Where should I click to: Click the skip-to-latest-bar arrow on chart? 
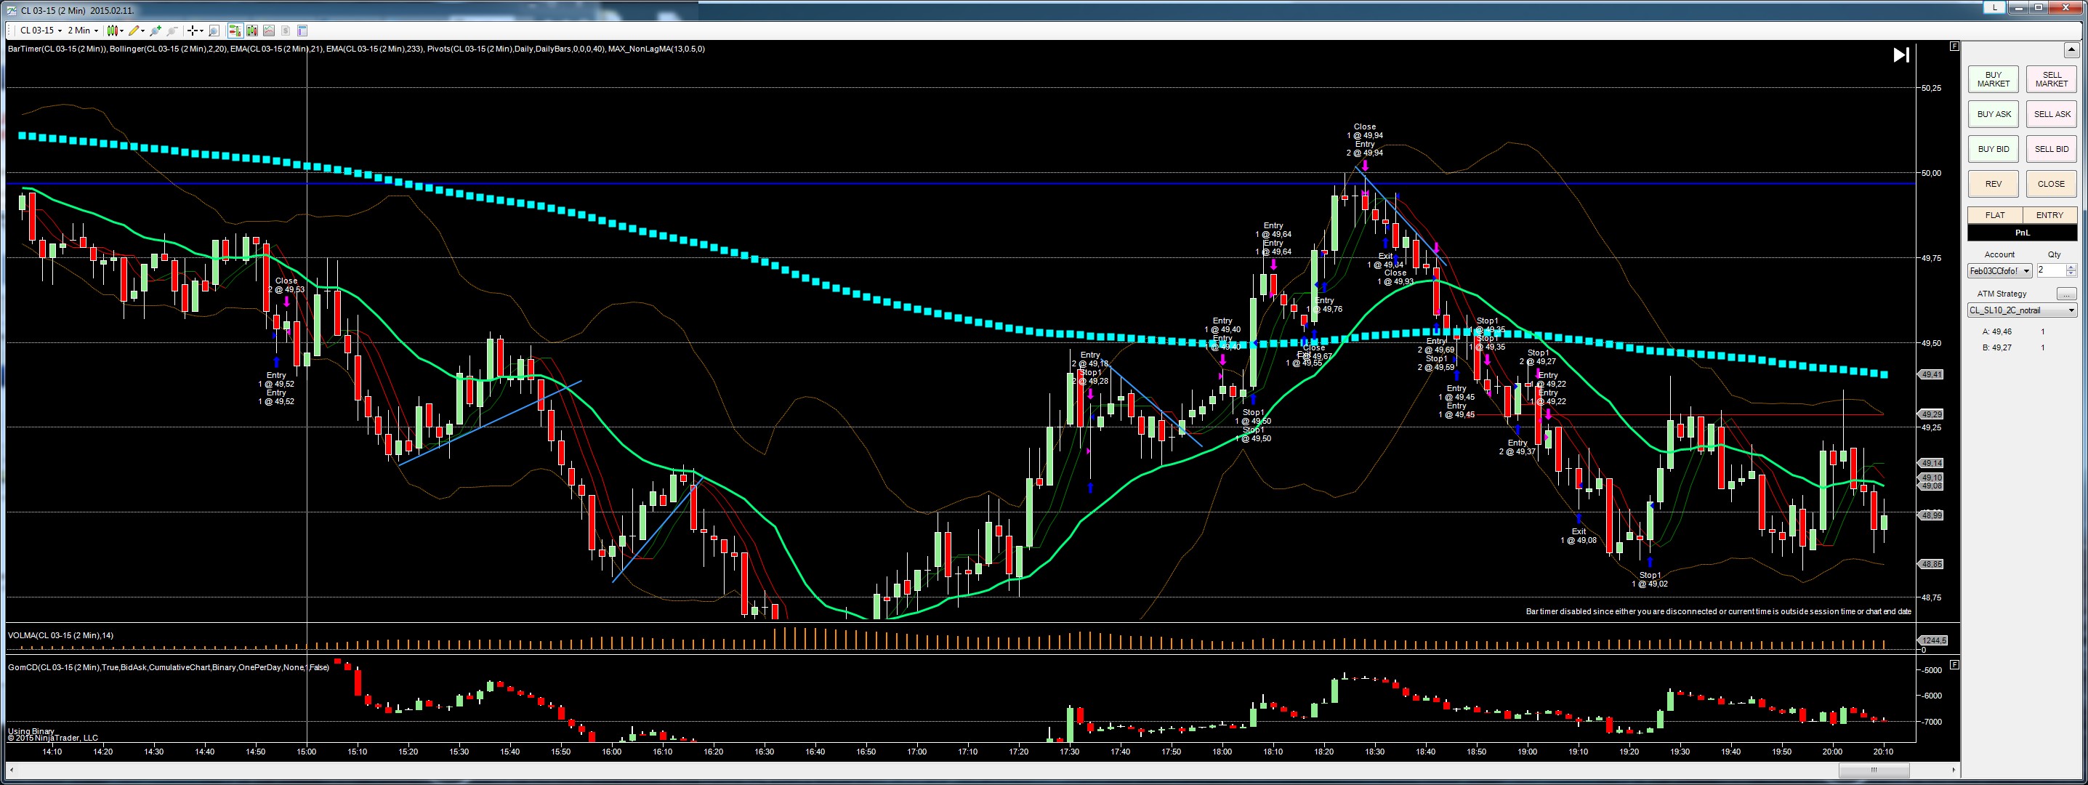(1900, 55)
